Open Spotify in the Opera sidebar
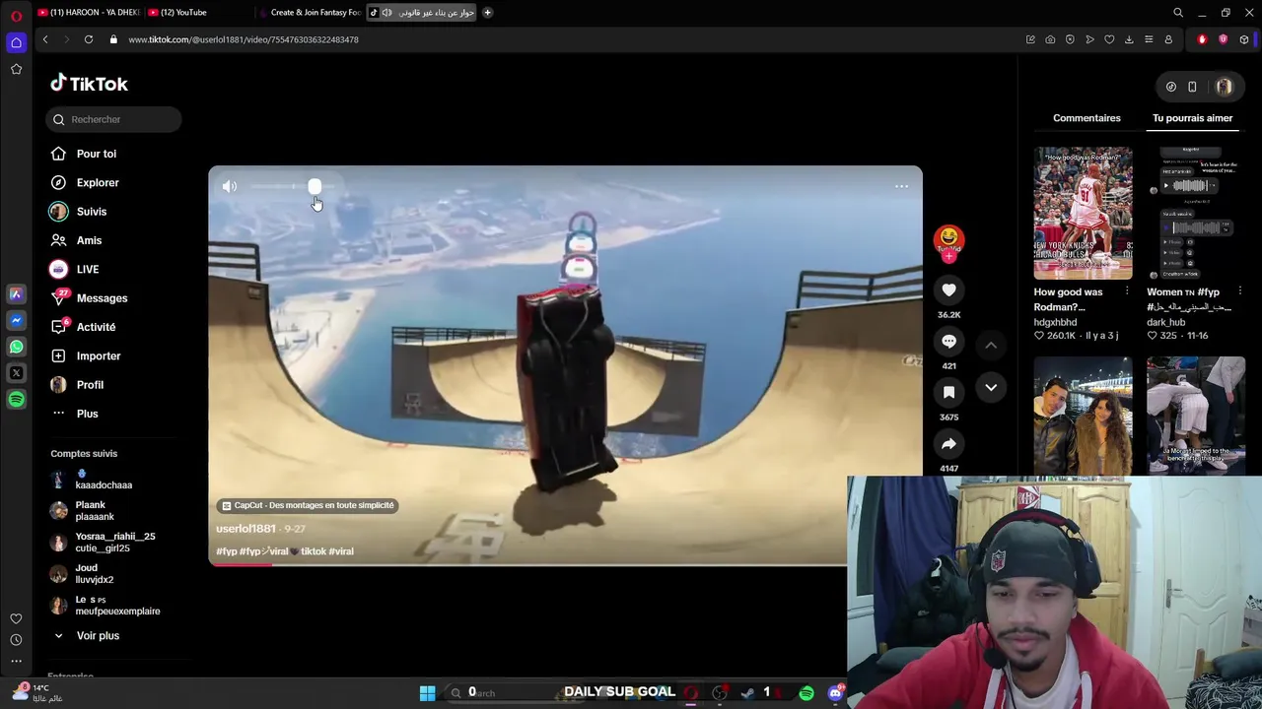 (x=16, y=400)
